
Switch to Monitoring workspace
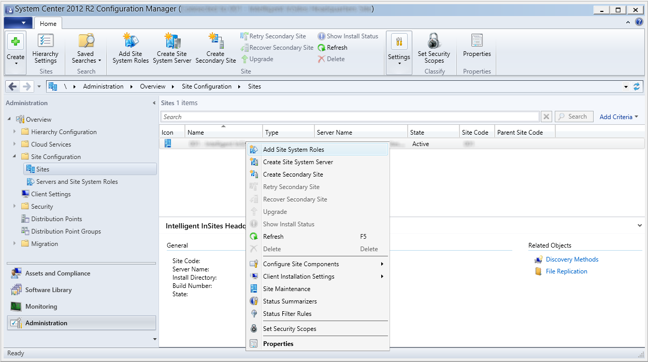[81, 307]
